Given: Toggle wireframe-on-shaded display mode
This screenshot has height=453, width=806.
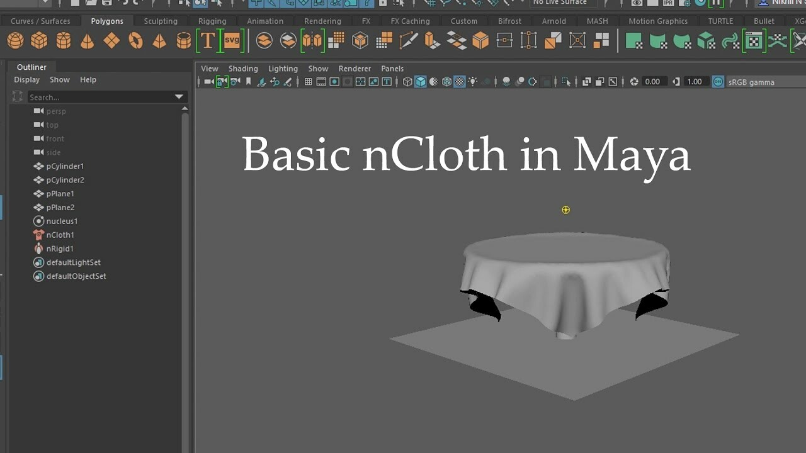Looking at the screenshot, I should [446, 82].
